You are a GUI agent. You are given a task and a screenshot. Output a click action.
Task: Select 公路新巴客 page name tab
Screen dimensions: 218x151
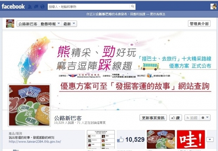(x=28, y=24)
